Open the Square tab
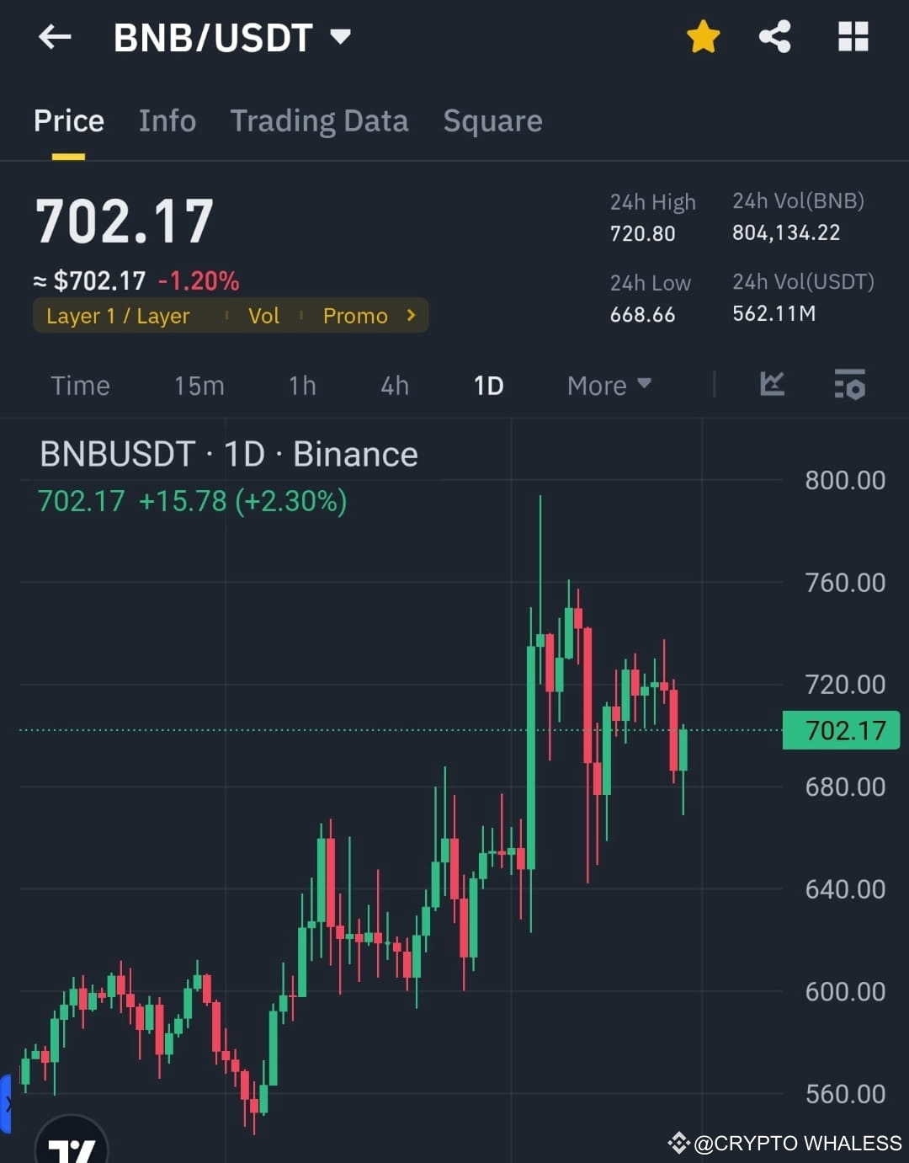The image size is (909, 1163). click(492, 121)
